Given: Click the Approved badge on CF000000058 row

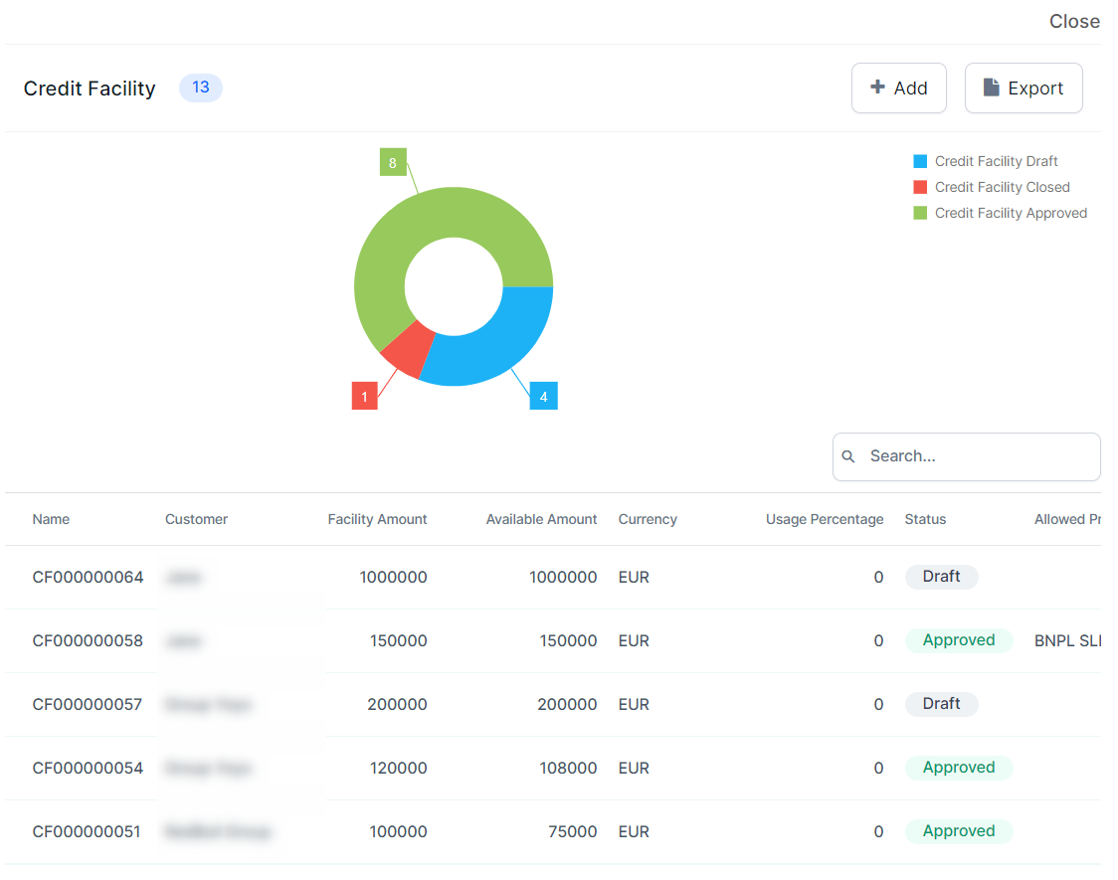Looking at the screenshot, I should (958, 640).
